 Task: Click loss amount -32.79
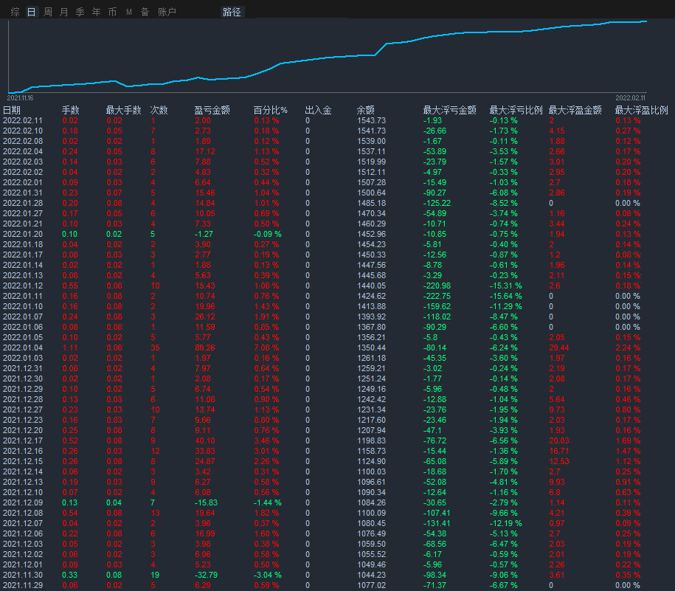207,575
